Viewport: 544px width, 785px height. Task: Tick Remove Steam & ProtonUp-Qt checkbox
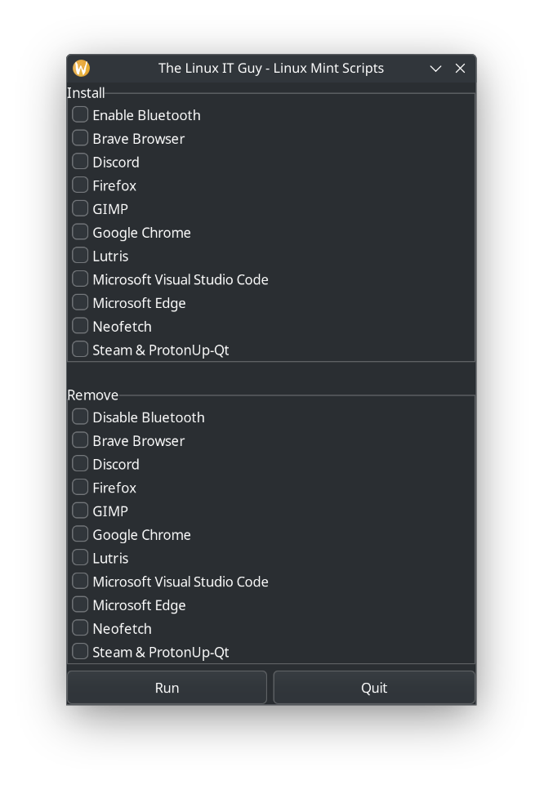tap(80, 652)
